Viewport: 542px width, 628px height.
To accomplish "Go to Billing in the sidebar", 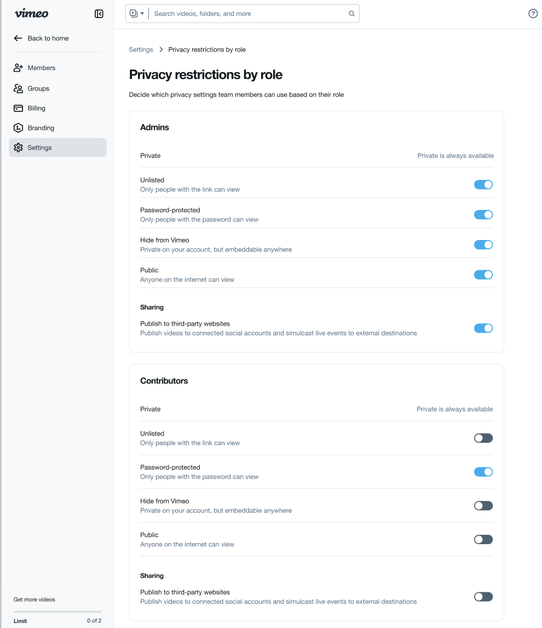I will pyautogui.click(x=37, y=108).
